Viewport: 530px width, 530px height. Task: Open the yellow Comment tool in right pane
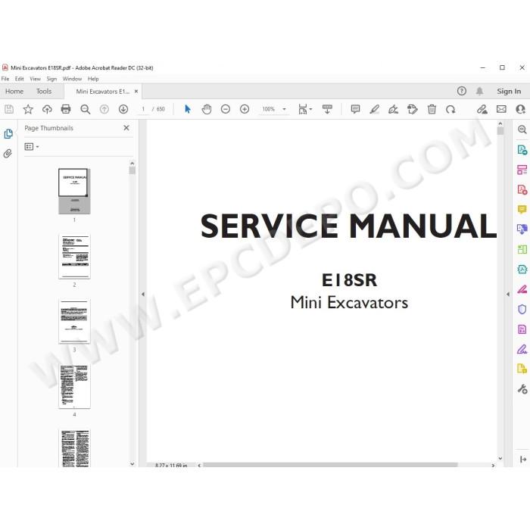(522, 209)
